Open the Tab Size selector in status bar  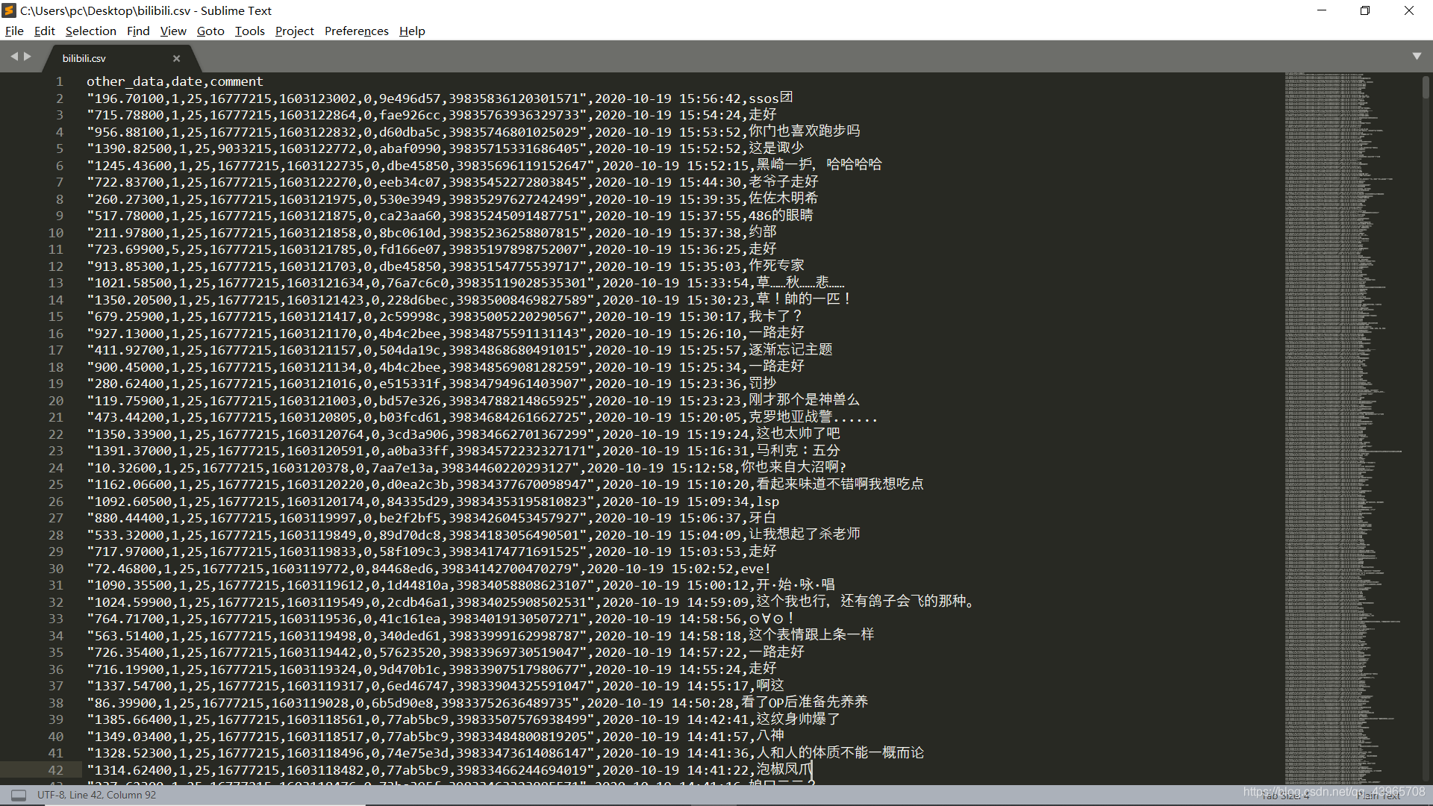(1284, 796)
